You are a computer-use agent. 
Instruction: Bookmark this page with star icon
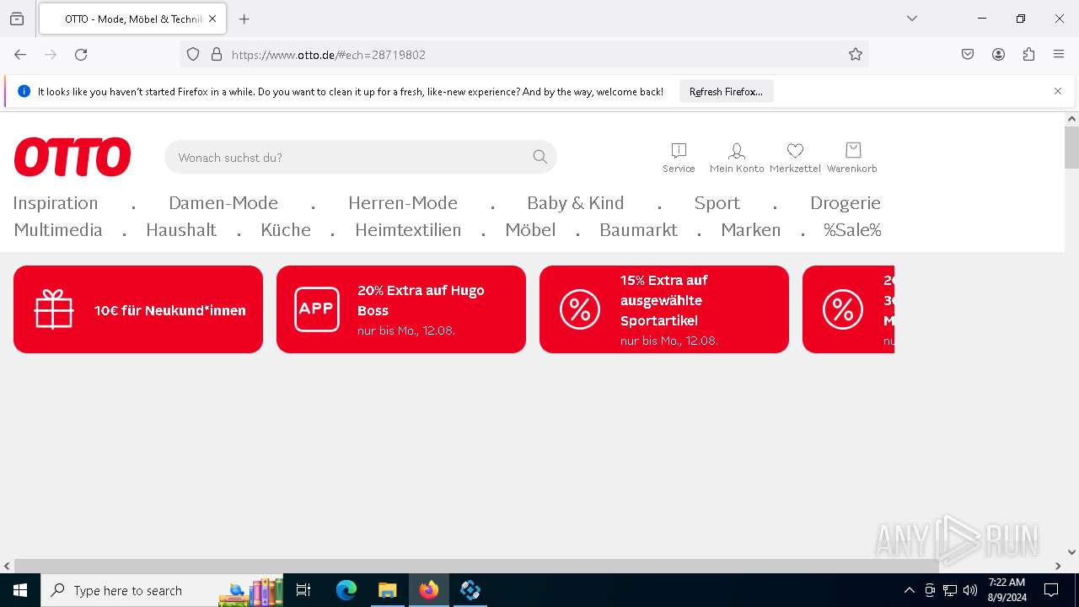(856, 54)
